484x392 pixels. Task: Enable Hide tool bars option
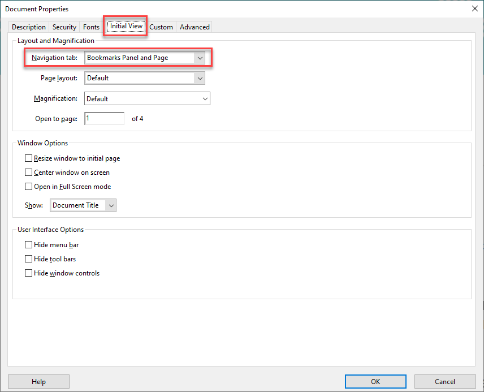pos(28,259)
